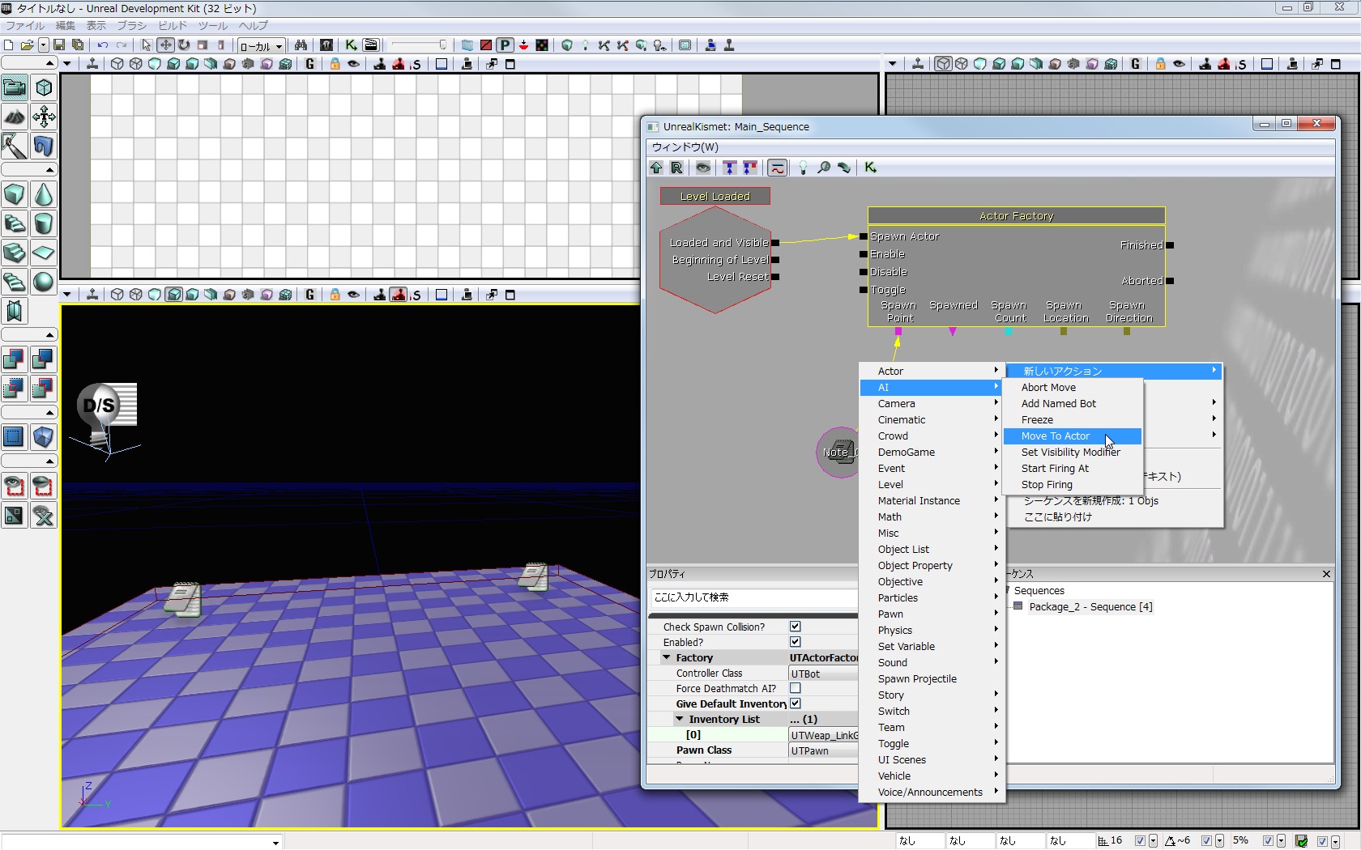
Task: Click the Terrain editing mode icon
Action: pos(15,117)
